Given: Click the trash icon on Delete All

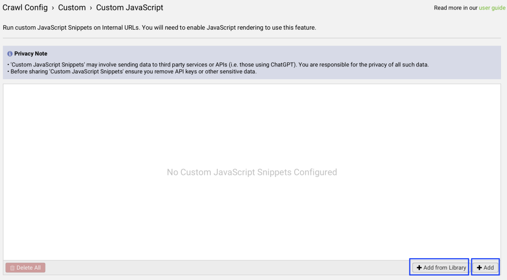Looking at the screenshot, I should click(x=12, y=268).
